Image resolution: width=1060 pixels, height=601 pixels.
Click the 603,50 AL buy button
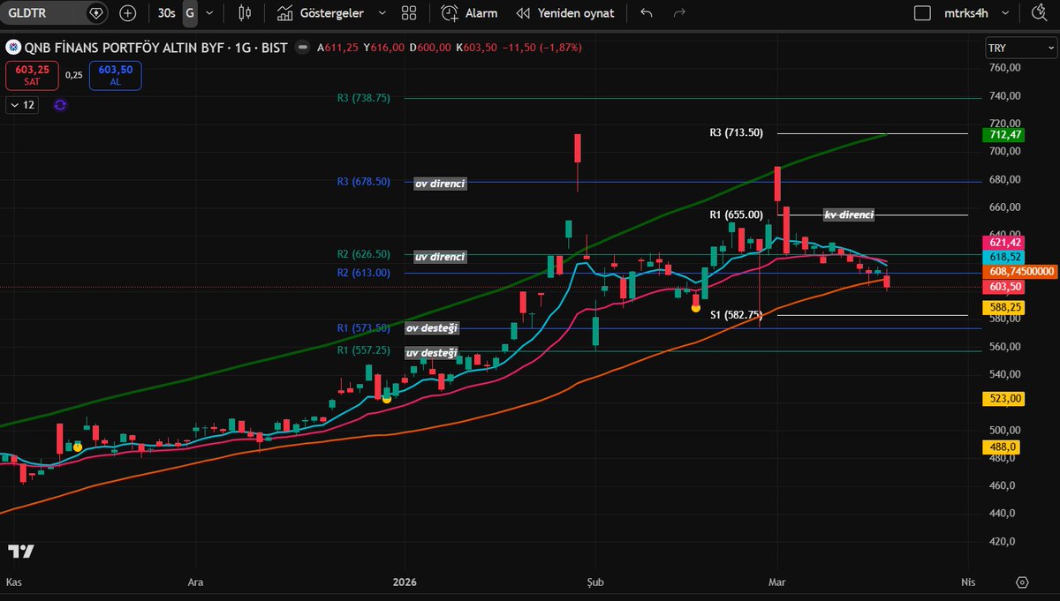coord(115,75)
